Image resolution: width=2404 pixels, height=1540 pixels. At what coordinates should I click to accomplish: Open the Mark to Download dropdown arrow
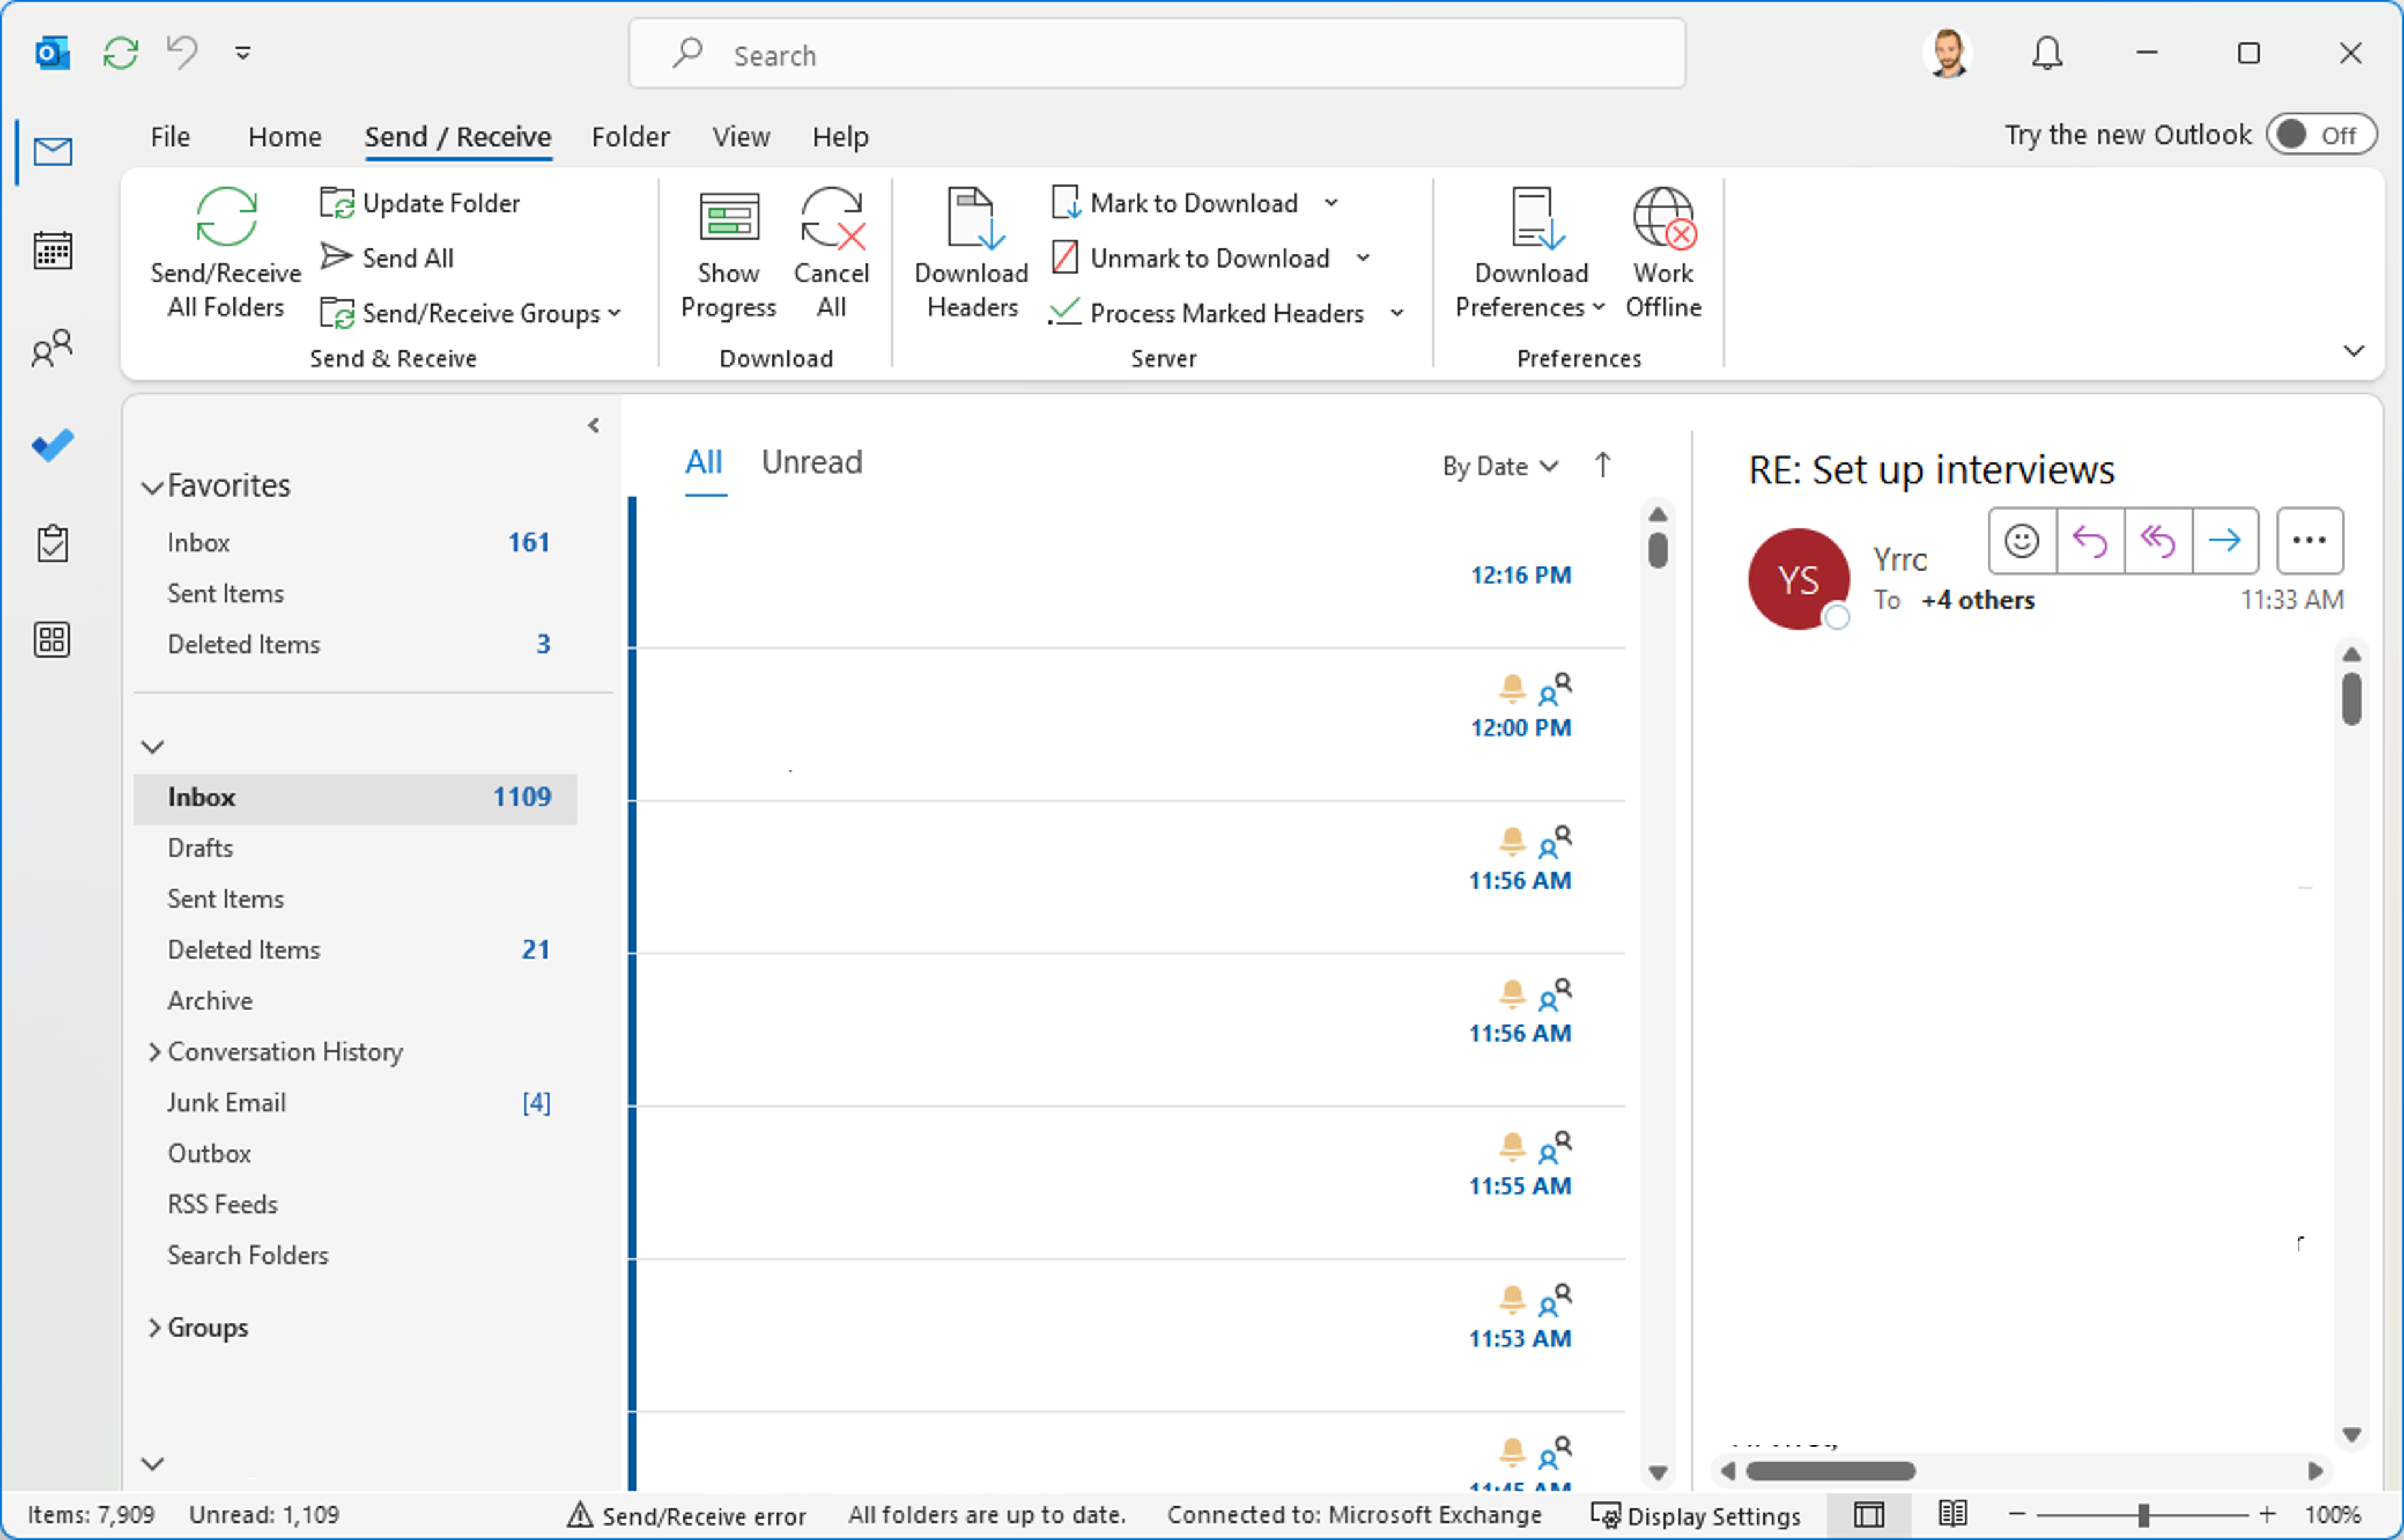[x=1331, y=203]
